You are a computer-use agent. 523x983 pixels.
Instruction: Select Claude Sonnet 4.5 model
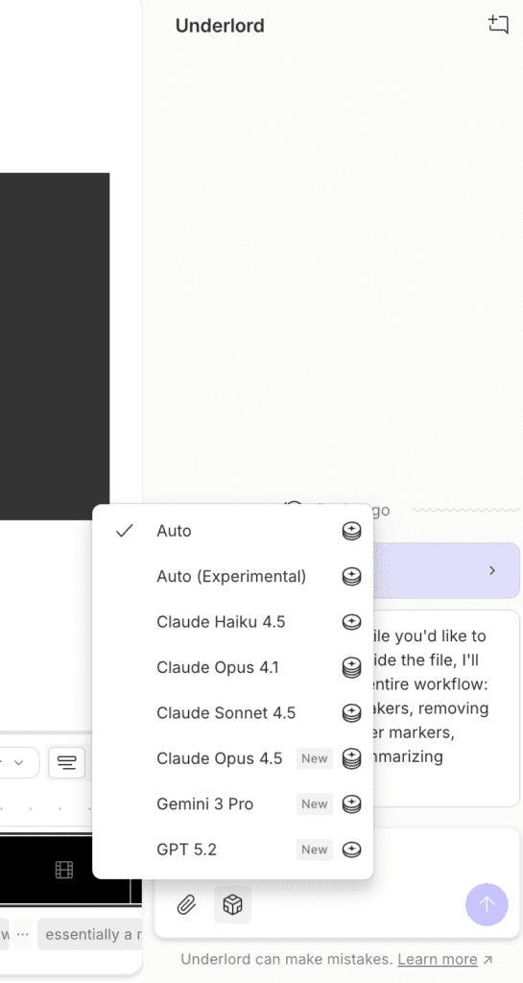pyautogui.click(x=232, y=713)
